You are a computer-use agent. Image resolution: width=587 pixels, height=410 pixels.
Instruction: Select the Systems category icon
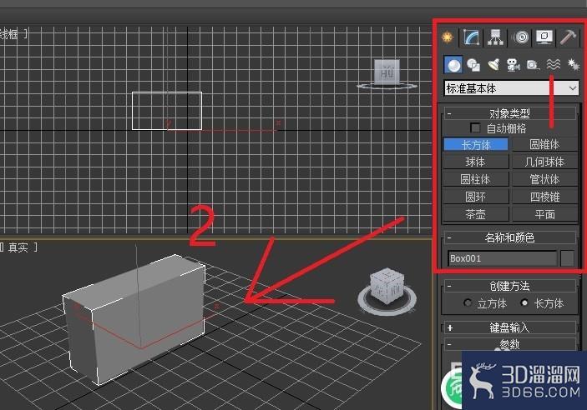tap(573, 65)
